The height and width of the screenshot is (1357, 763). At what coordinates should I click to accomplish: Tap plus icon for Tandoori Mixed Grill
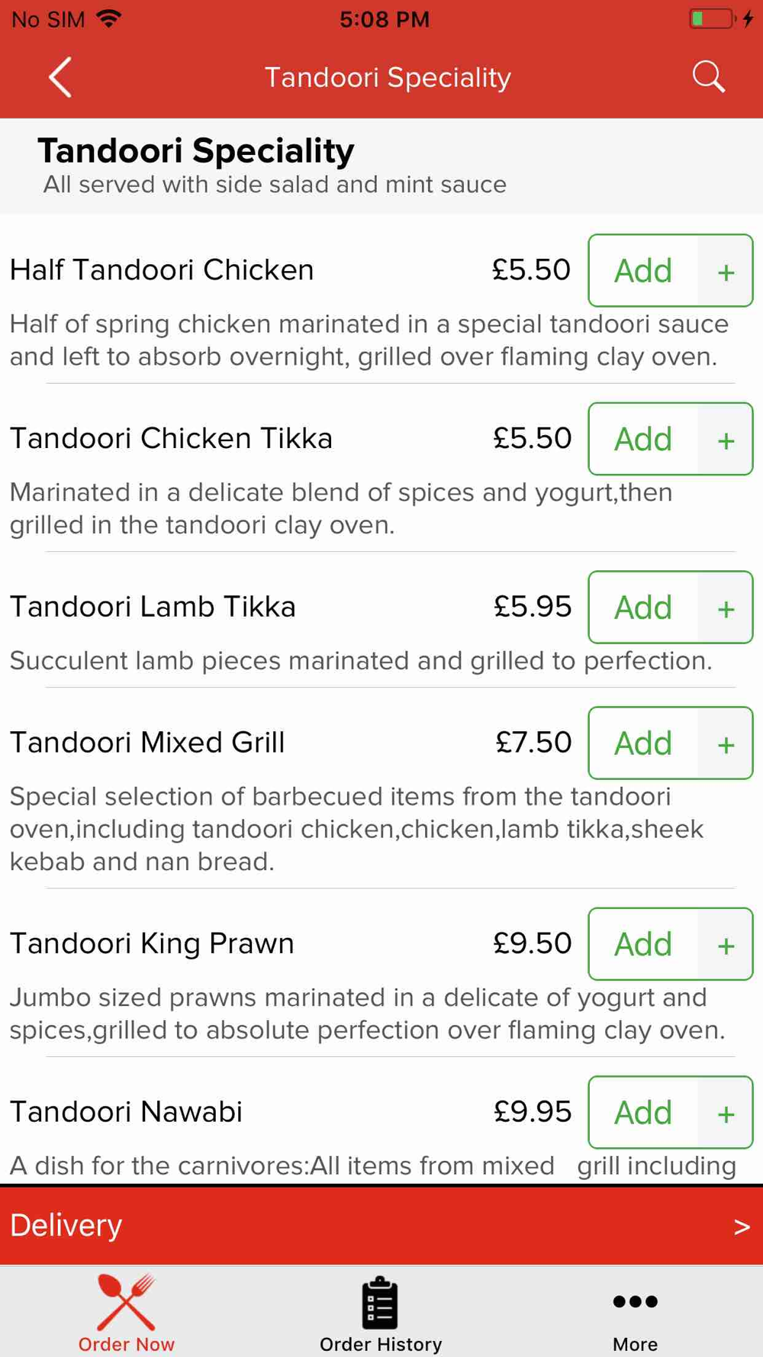tap(726, 743)
